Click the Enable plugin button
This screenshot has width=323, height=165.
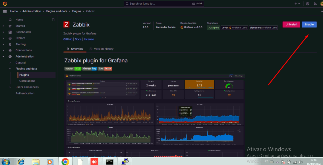[309, 24]
